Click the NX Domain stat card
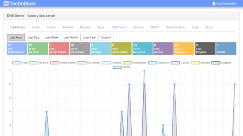The width and height of the screenshot is (243, 136). 80,48
